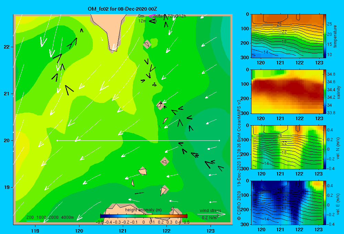Click latitude label '19' on main map
The width and height of the screenshot is (344, 234).
coord(7,187)
